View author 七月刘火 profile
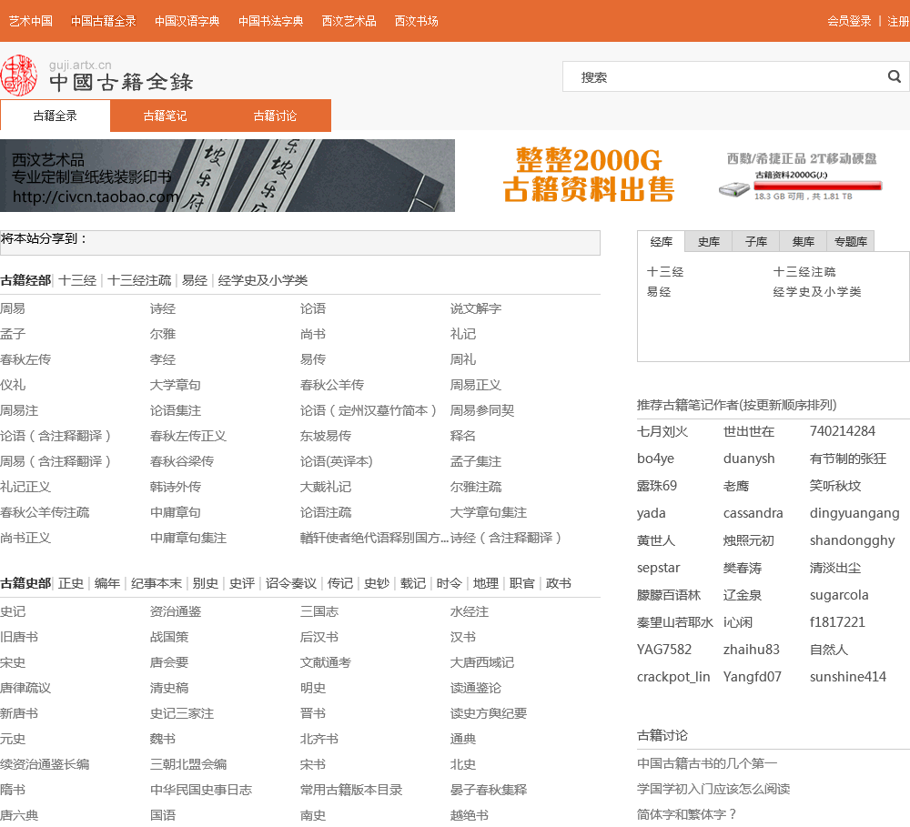This screenshot has width=910, height=827. (x=662, y=431)
